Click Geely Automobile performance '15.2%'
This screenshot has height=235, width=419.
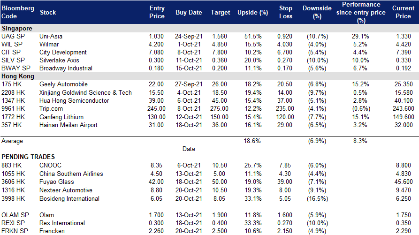[x=360, y=84]
